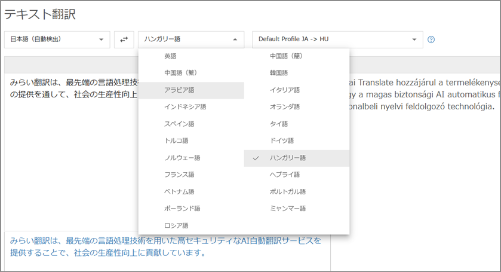Select ドイツ語 as target language
This screenshot has width=501, height=272.
[x=282, y=141]
